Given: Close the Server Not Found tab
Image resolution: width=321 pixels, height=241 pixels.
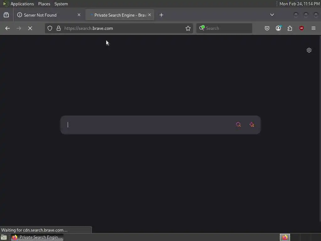Looking at the screenshot, I should tap(79, 15).
